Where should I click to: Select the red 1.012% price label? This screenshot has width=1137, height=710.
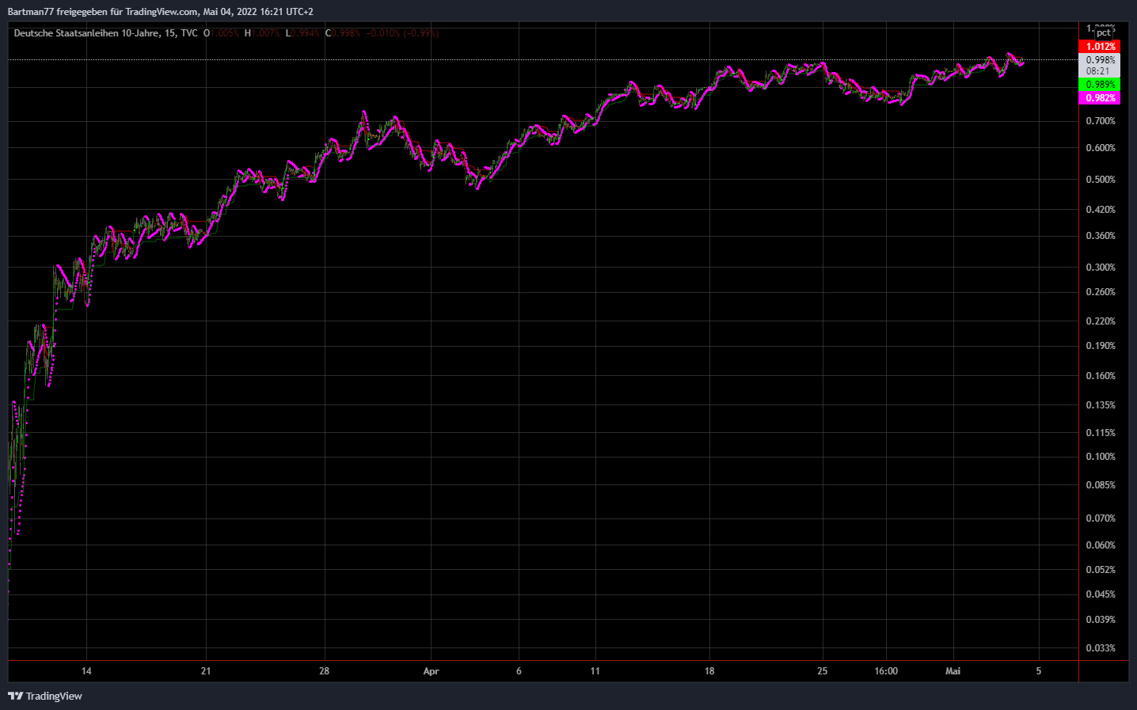coord(1101,46)
